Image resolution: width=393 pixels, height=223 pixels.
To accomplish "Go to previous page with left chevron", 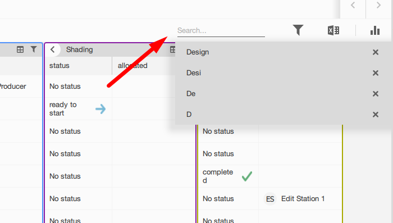I will [353, 5].
